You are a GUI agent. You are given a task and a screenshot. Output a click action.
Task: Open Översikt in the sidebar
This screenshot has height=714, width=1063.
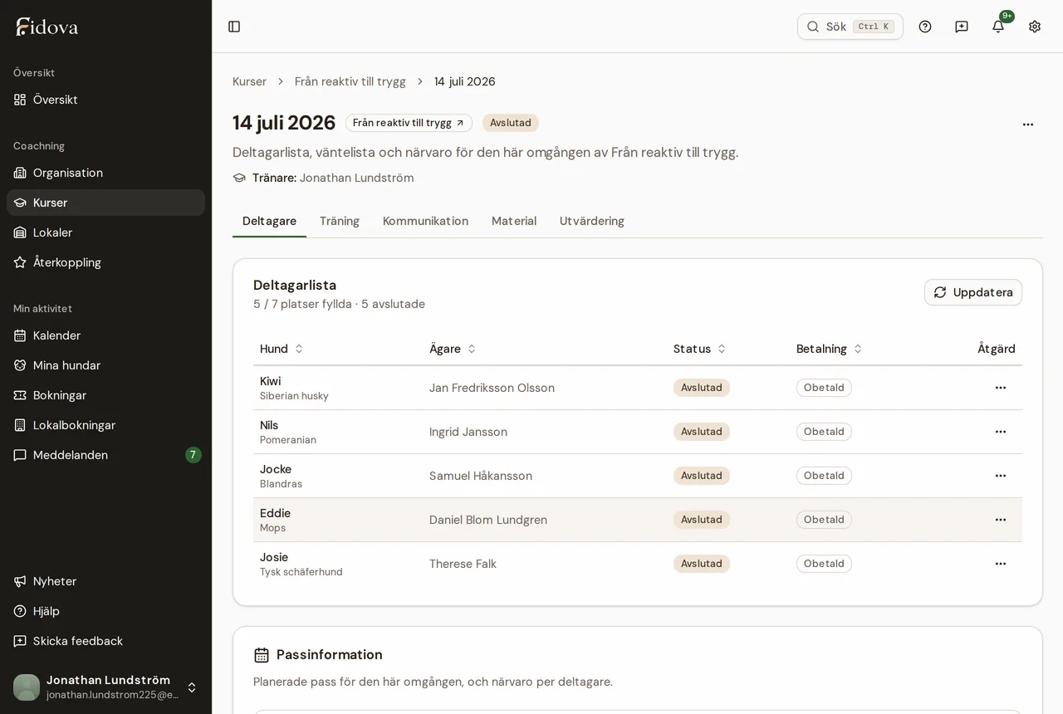pyautogui.click(x=105, y=100)
